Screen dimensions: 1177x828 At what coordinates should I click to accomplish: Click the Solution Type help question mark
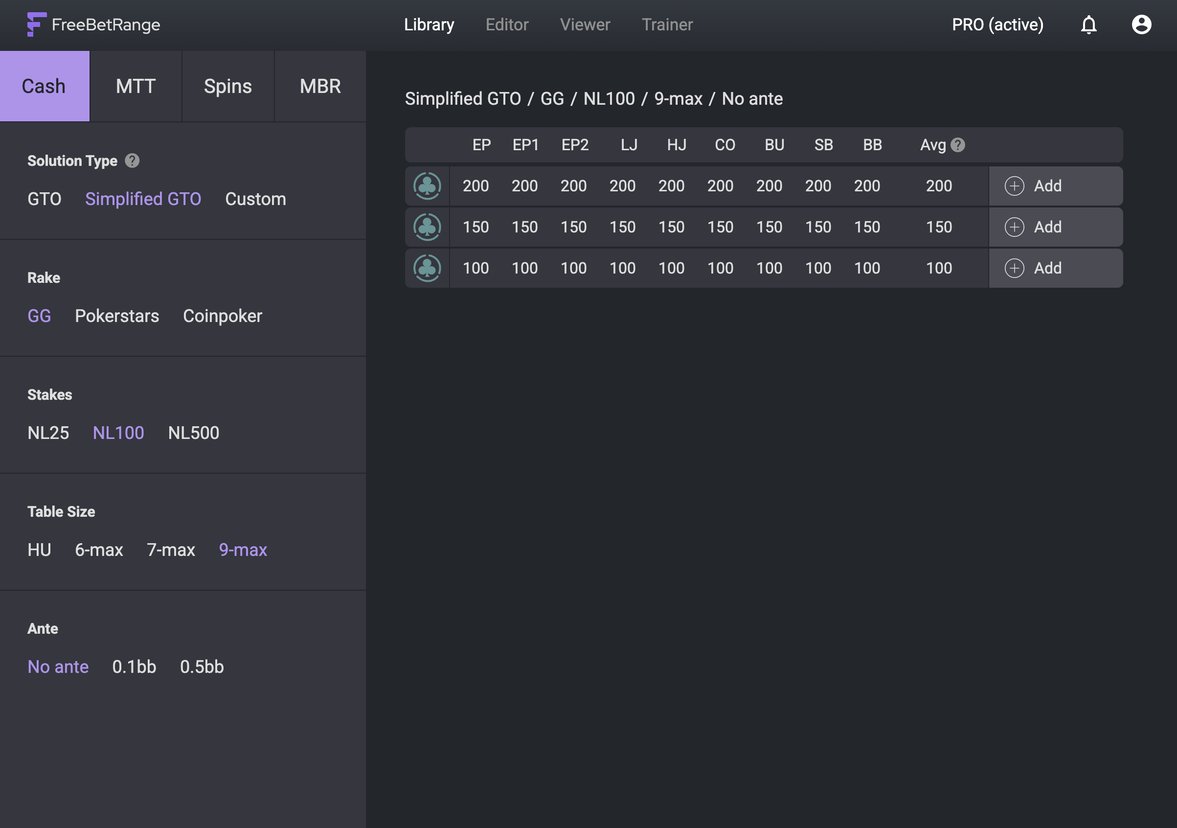pyautogui.click(x=132, y=161)
